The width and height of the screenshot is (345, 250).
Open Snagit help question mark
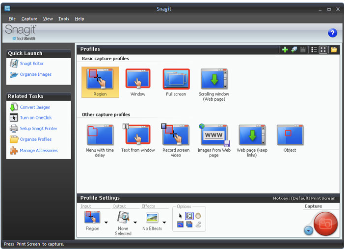click(332, 33)
